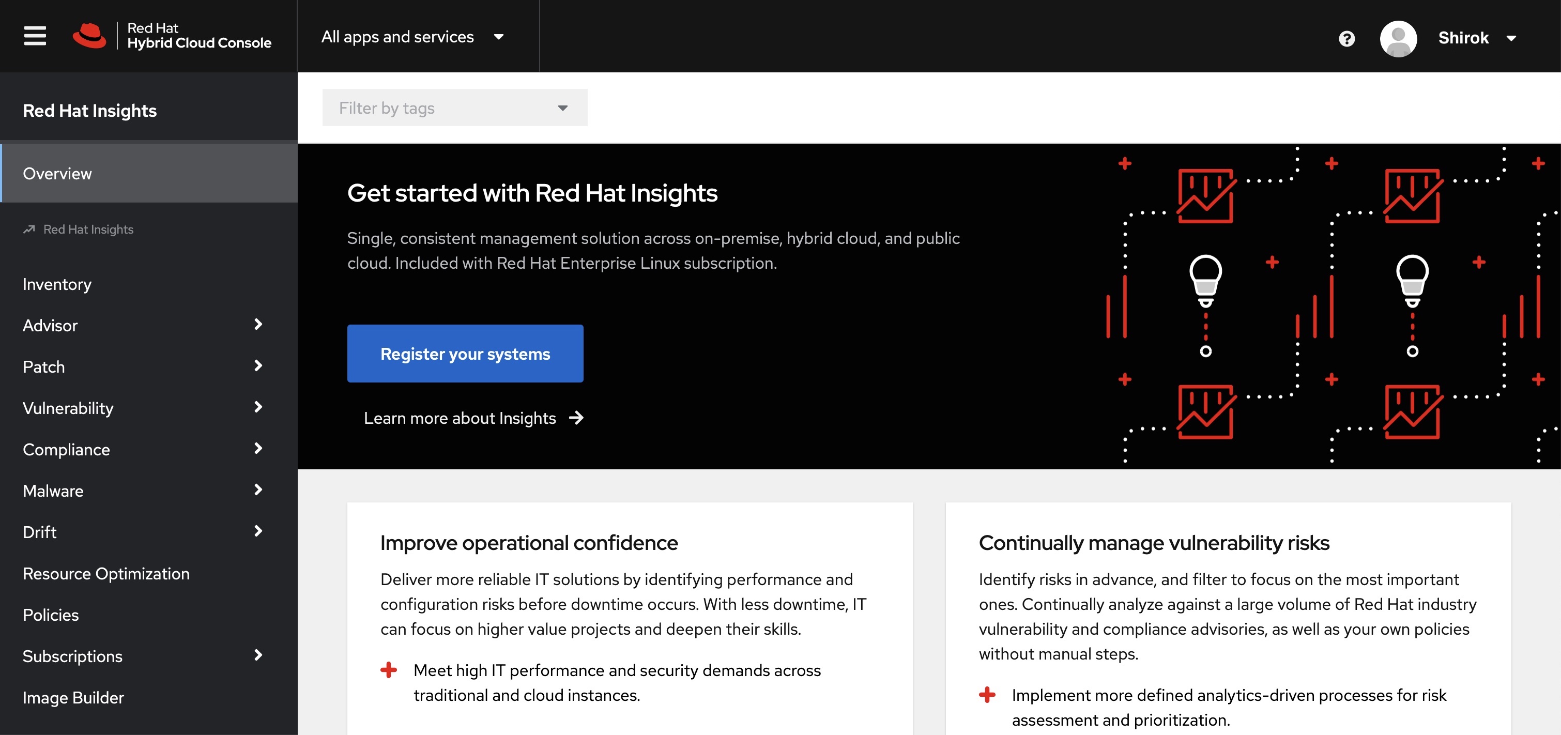Select Inventory in the sidebar
1561x735 pixels.
56,284
